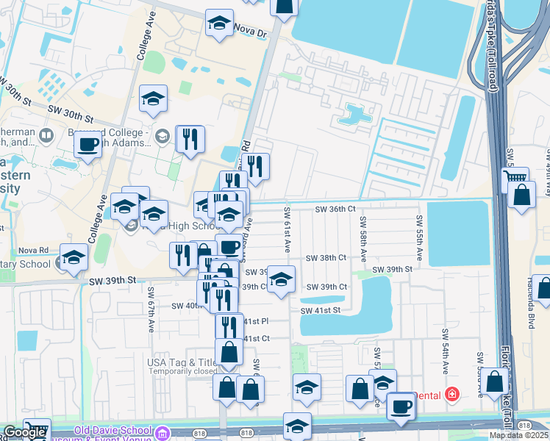Screen dimensions: 550x441
Task: Select shopping bag marker near SW 53rd Ave
Action: 494,381
